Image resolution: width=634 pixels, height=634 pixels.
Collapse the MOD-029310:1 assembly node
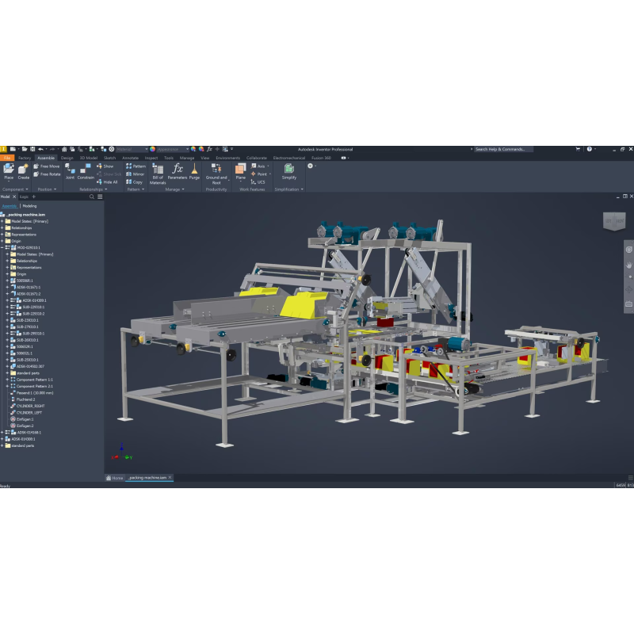pyautogui.click(x=2, y=247)
